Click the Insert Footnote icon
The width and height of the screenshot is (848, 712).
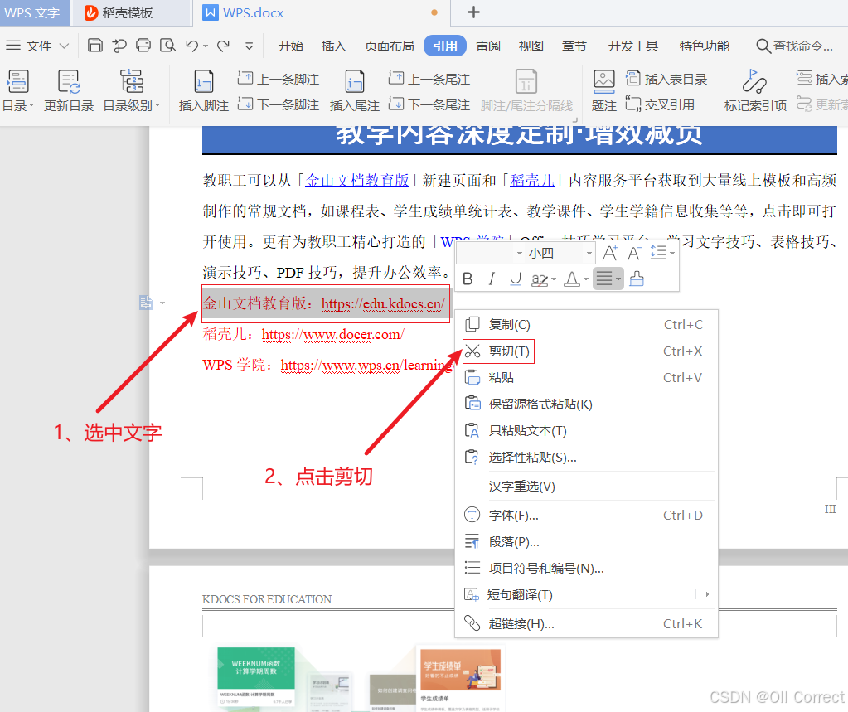[203, 82]
